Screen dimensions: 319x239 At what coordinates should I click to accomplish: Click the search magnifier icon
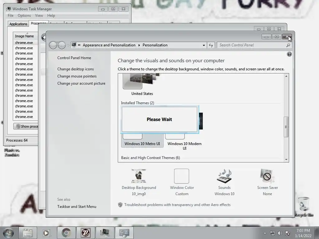click(x=288, y=45)
